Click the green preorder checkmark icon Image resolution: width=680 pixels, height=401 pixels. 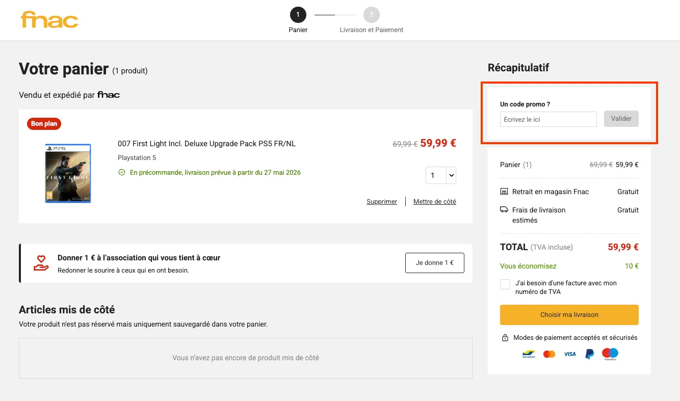(x=122, y=173)
